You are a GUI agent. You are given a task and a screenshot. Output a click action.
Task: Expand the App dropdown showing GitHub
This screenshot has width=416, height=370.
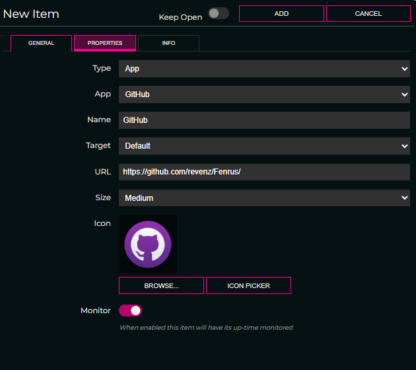point(264,94)
